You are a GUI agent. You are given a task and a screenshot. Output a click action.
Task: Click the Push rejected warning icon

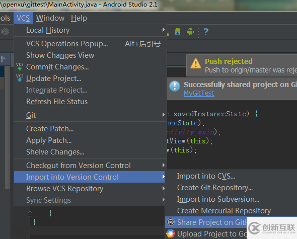click(196, 63)
